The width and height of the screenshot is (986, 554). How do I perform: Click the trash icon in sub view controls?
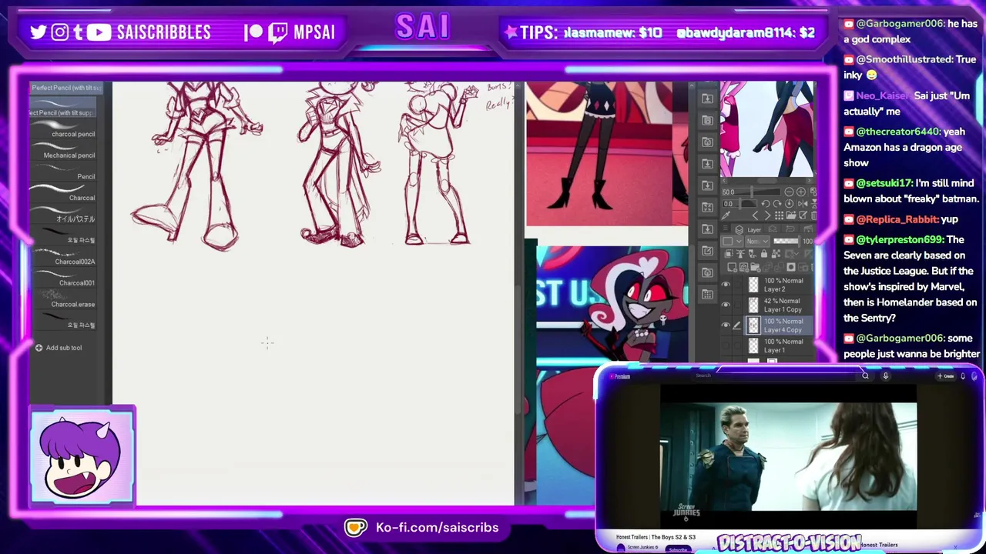[813, 215]
